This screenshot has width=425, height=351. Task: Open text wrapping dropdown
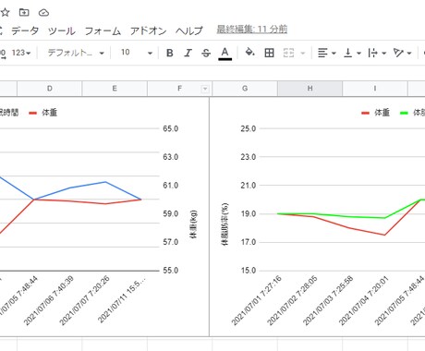[x=377, y=53]
